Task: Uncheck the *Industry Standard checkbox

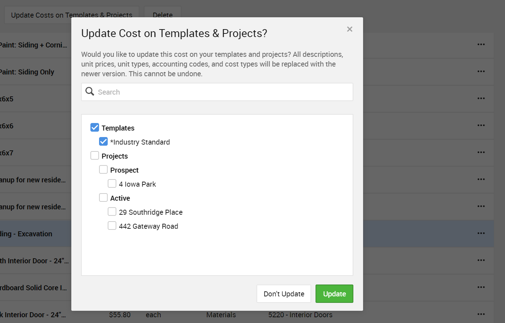Action: point(103,142)
